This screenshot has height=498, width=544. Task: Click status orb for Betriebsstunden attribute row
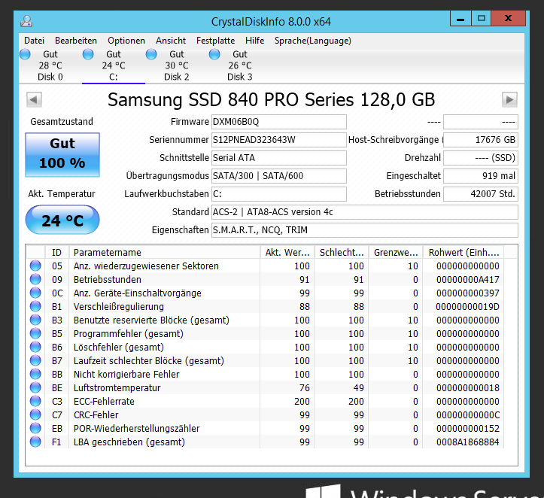(x=35, y=280)
